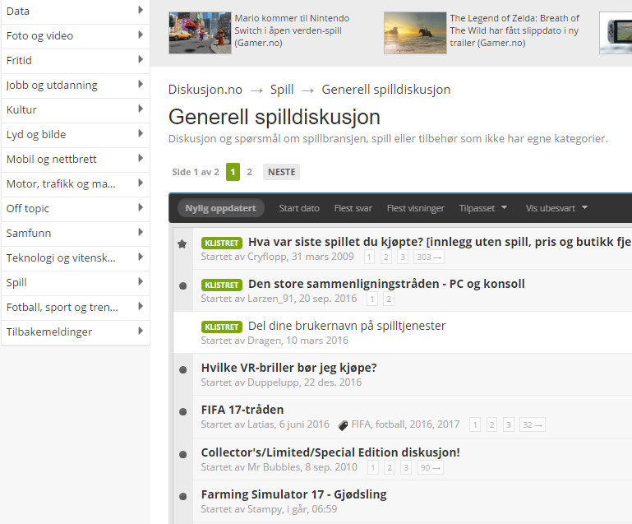Expand Fritid submenu arrow
The height and width of the screenshot is (524, 632).
coord(141,59)
